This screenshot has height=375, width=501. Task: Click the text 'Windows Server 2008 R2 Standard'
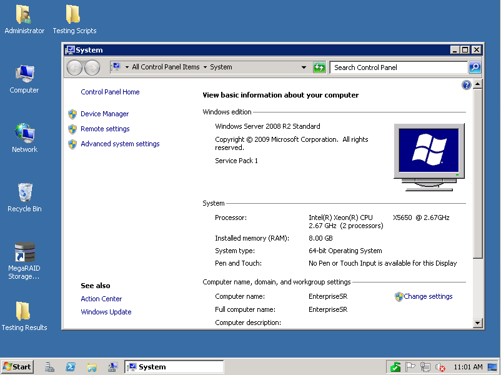coord(267,126)
